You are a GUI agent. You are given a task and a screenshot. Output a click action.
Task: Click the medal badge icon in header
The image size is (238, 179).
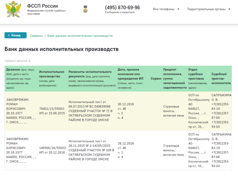click(x=85, y=10)
